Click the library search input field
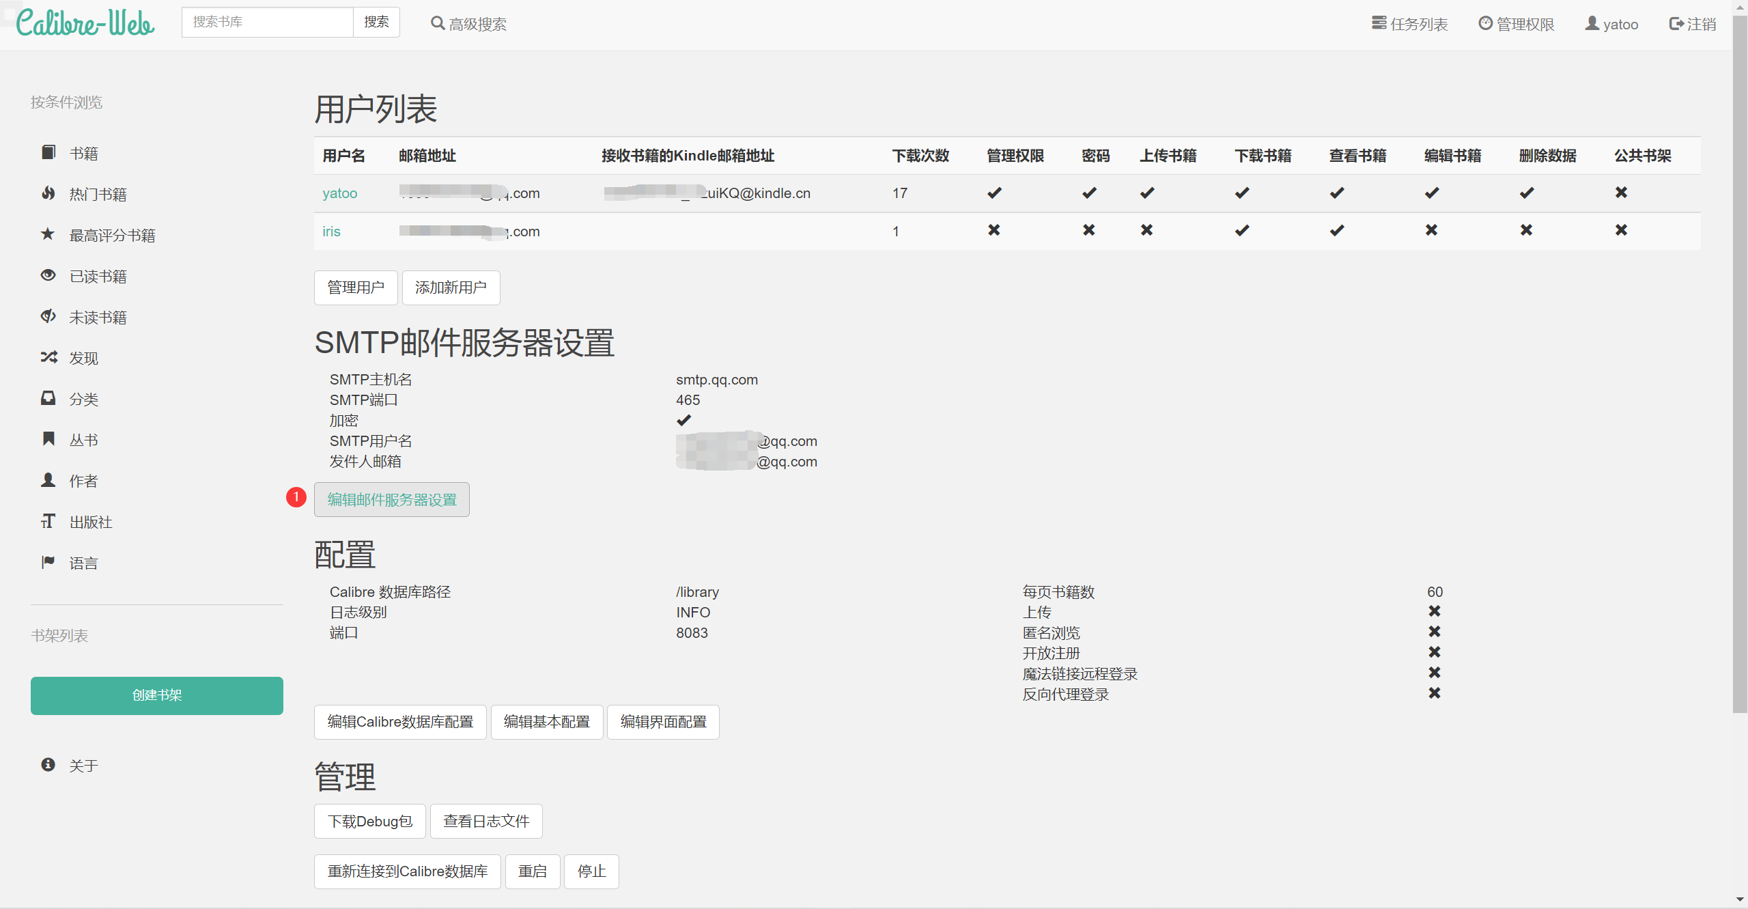This screenshot has height=909, width=1748. pos(267,22)
